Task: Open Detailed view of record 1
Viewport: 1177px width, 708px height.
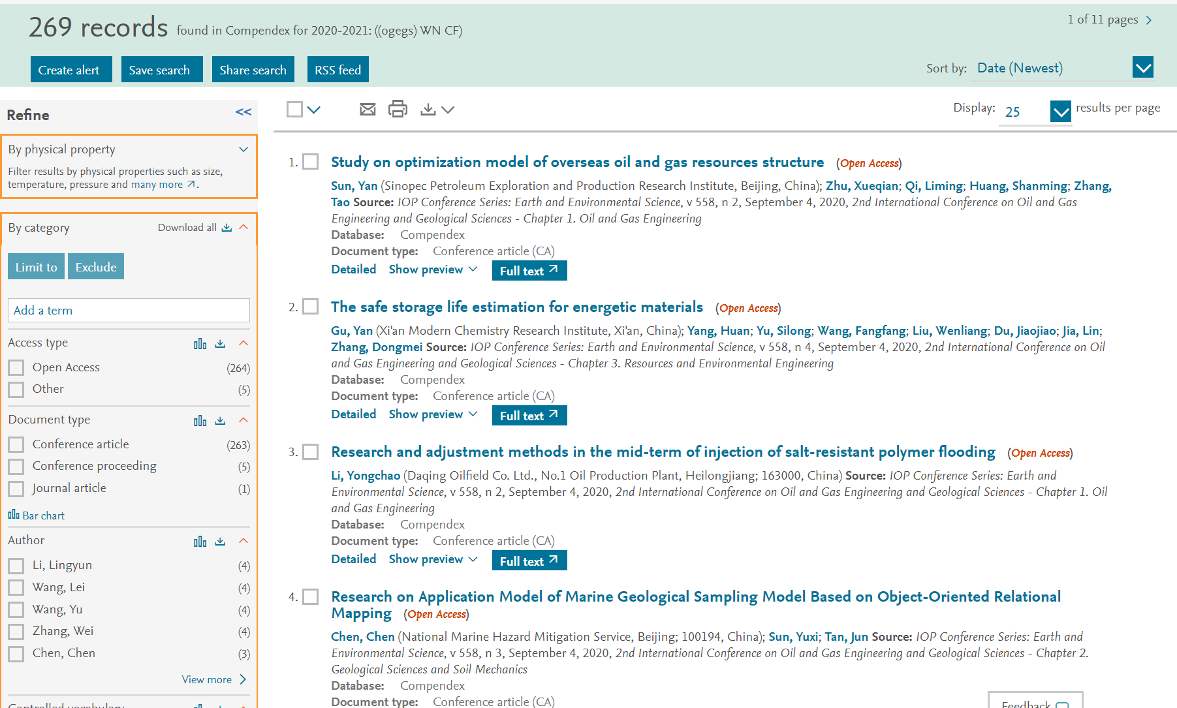Action: [x=354, y=269]
